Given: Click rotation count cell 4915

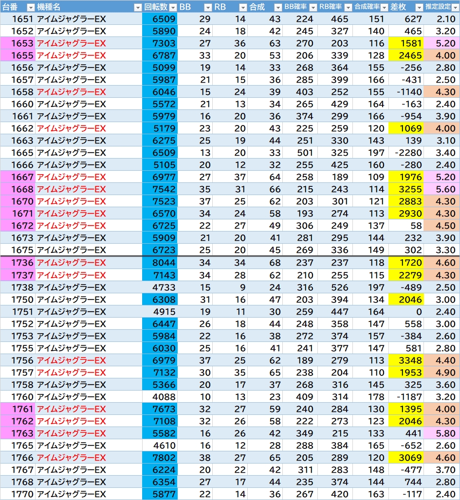Looking at the screenshot, I should pos(160,312).
